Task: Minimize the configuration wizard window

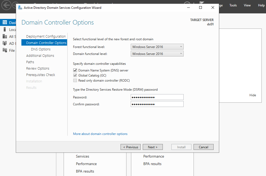Action: click(188, 8)
